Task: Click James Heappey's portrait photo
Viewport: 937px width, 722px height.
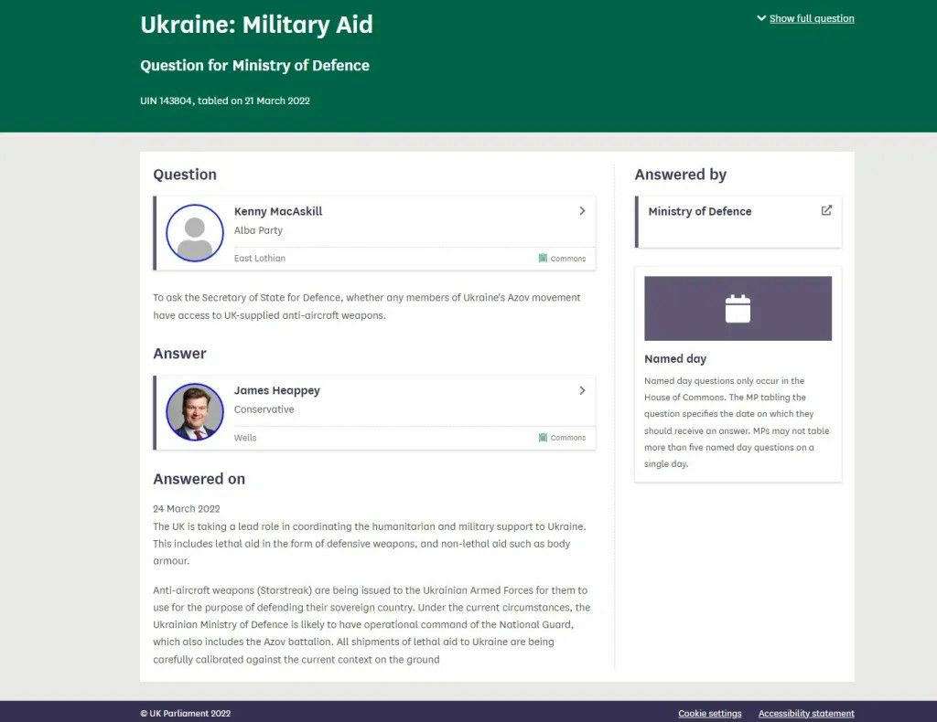Action: tap(195, 412)
